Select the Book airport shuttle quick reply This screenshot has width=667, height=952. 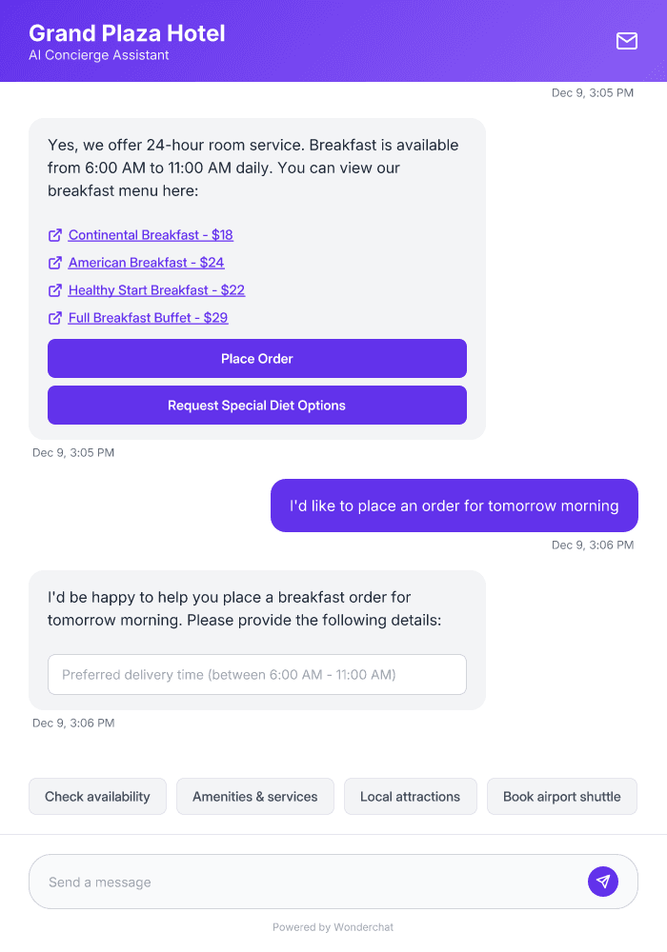click(x=561, y=796)
